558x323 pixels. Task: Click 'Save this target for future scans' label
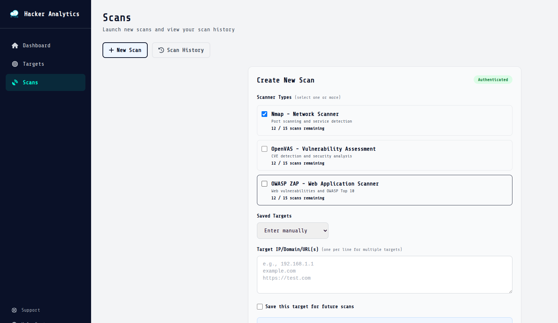point(310,307)
